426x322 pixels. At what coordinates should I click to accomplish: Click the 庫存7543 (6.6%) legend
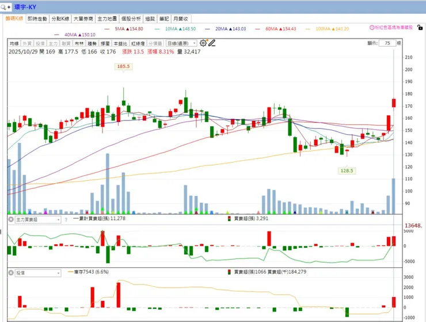(x=88, y=272)
